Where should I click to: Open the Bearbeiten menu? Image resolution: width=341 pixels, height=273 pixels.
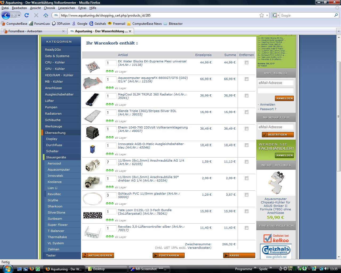[x=19, y=8]
